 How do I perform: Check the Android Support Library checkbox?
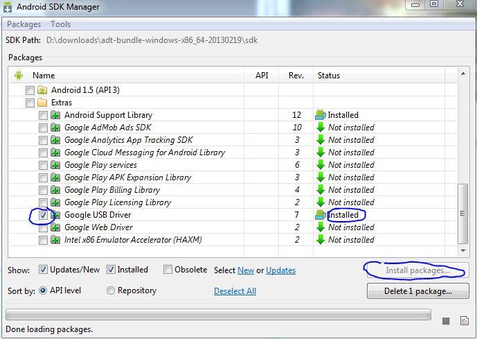tap(43, 116)
